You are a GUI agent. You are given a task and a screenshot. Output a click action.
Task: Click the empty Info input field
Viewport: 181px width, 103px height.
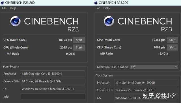53,97
